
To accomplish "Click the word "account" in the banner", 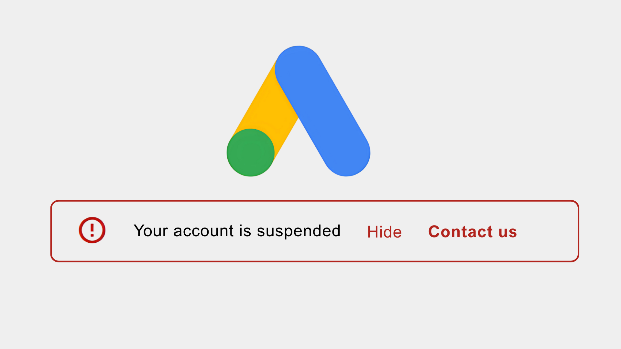I will coord(203,231).
